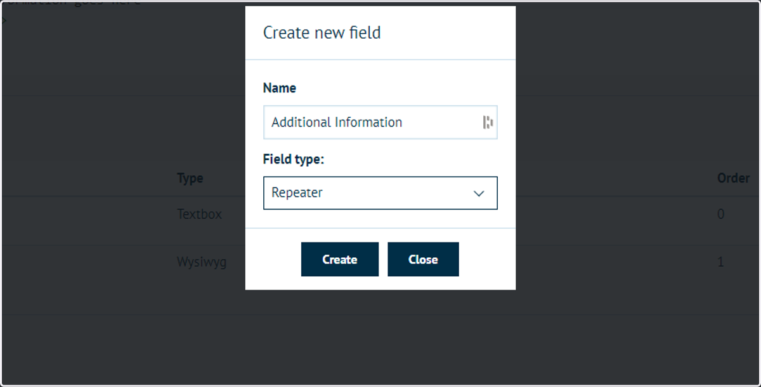Click the Create new field dialog title
This screenshot has height=387, width=761.
pyautogui.click(x=322, y=32)
